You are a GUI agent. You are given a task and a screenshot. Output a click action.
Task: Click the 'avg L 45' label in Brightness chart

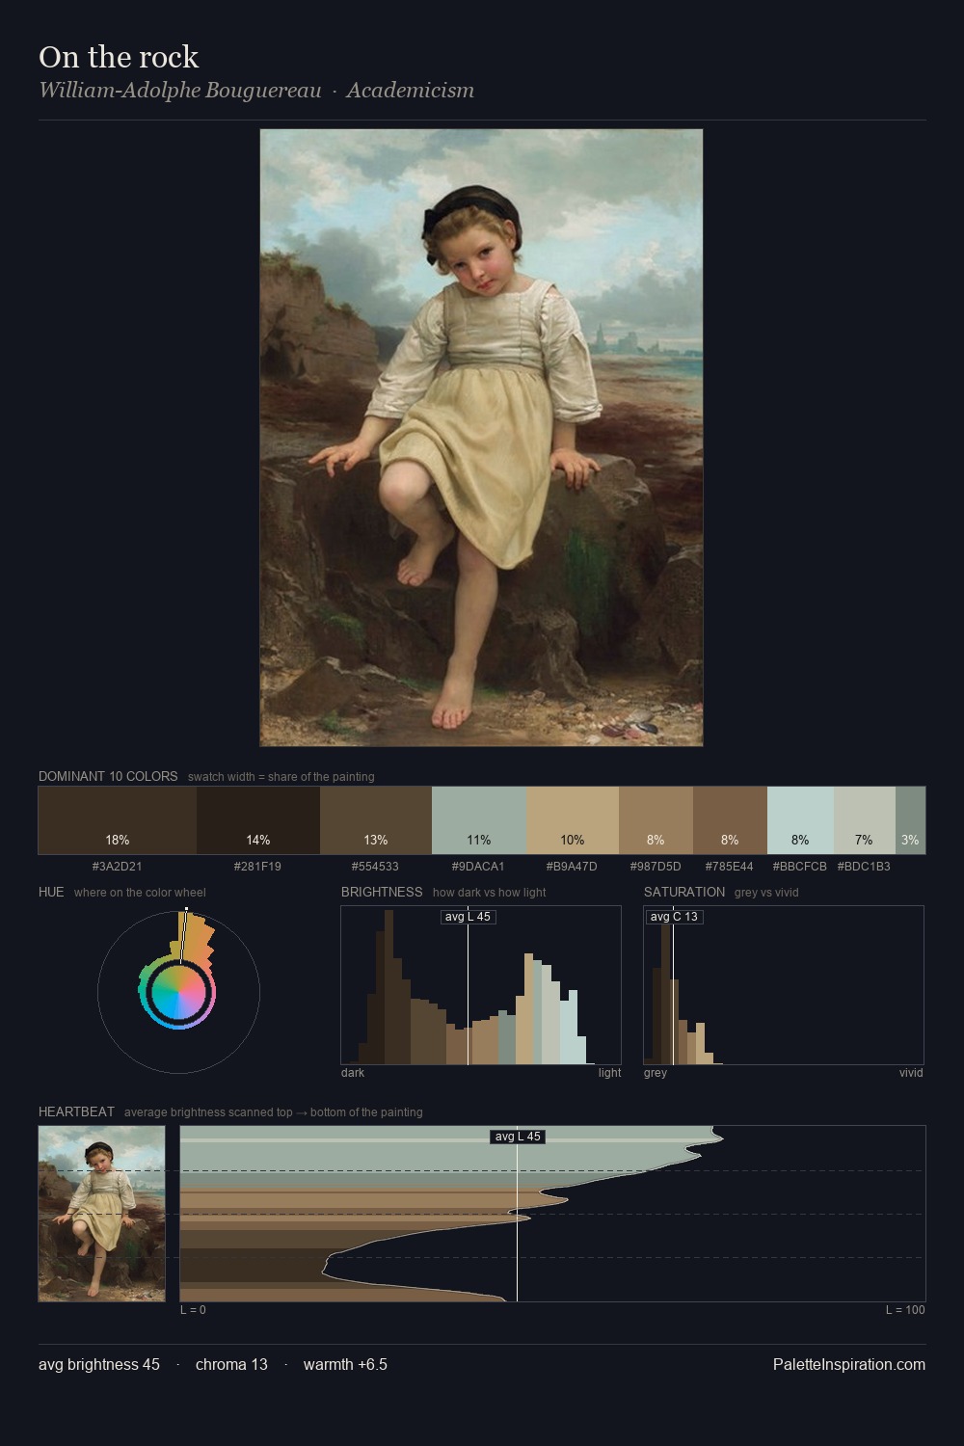click(x=468, y=917)
